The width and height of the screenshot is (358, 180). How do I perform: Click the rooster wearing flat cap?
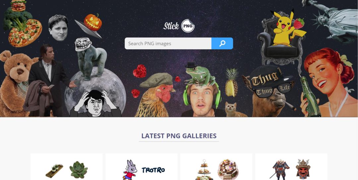pos(155,95)
